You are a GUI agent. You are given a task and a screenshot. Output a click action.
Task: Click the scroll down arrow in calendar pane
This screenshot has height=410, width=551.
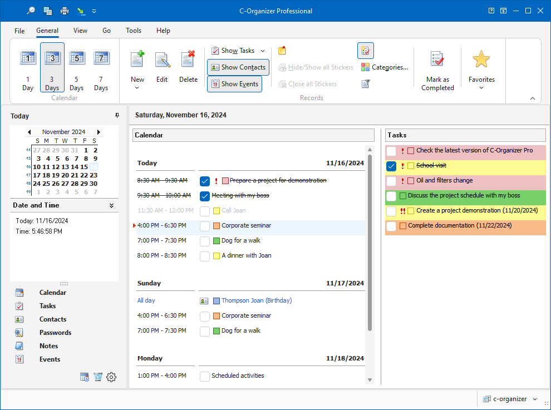pyautogui.click(x=370, y=380)
